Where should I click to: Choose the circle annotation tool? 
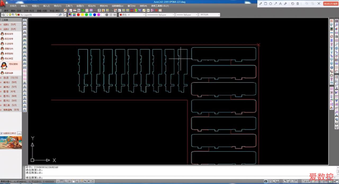[x=270, y=4]
